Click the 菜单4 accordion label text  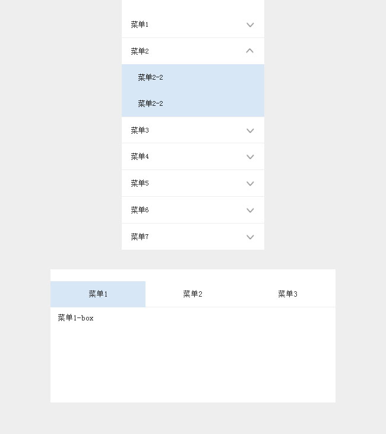140,157
